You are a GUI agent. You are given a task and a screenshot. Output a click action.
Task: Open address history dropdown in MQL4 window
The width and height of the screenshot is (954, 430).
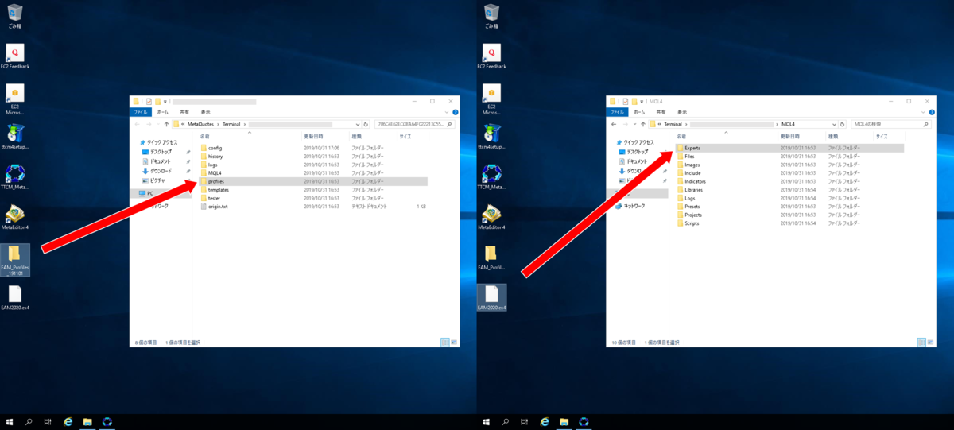coord(834,125)
